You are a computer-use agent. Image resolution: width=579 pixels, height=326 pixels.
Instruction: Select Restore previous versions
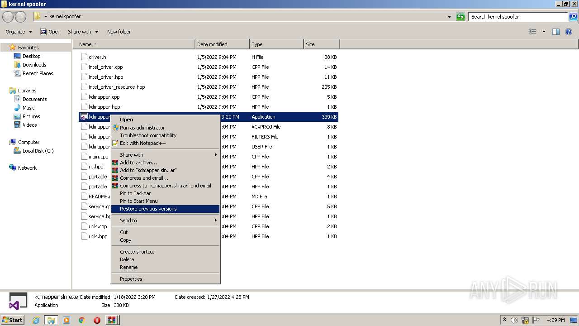coord(165,209)
